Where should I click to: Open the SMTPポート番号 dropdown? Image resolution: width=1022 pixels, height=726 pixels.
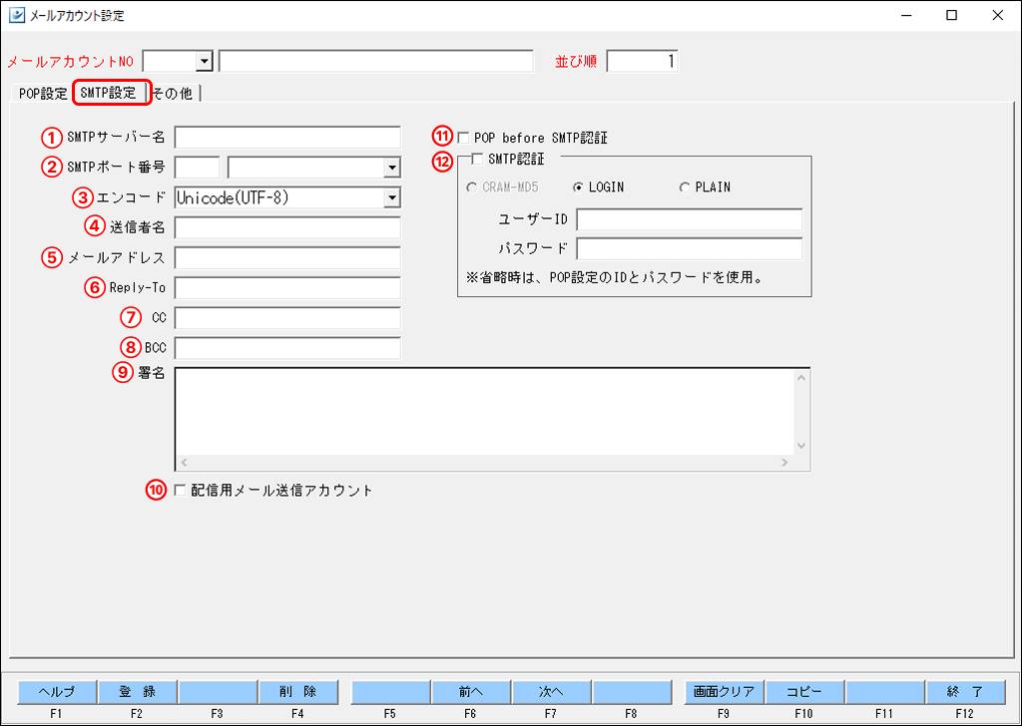391,167
